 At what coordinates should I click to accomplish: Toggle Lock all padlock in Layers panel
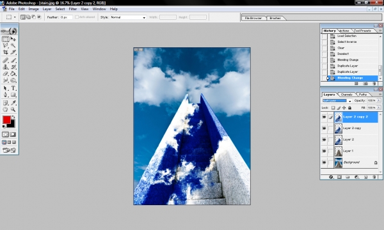349,107
